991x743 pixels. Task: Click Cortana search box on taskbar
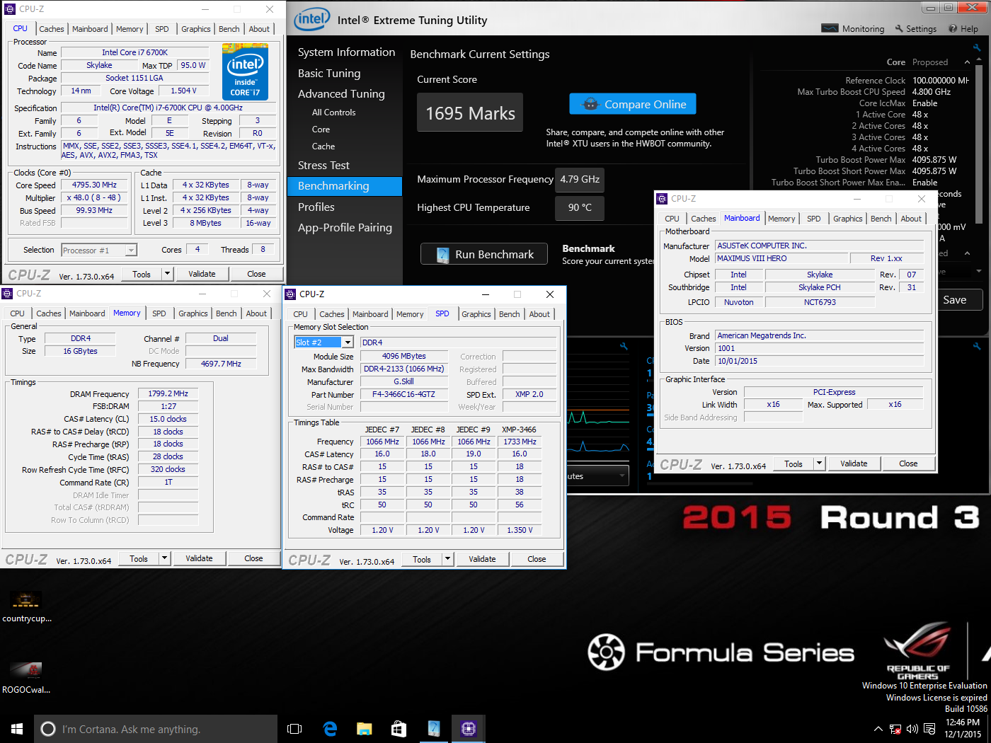point(156,729)
